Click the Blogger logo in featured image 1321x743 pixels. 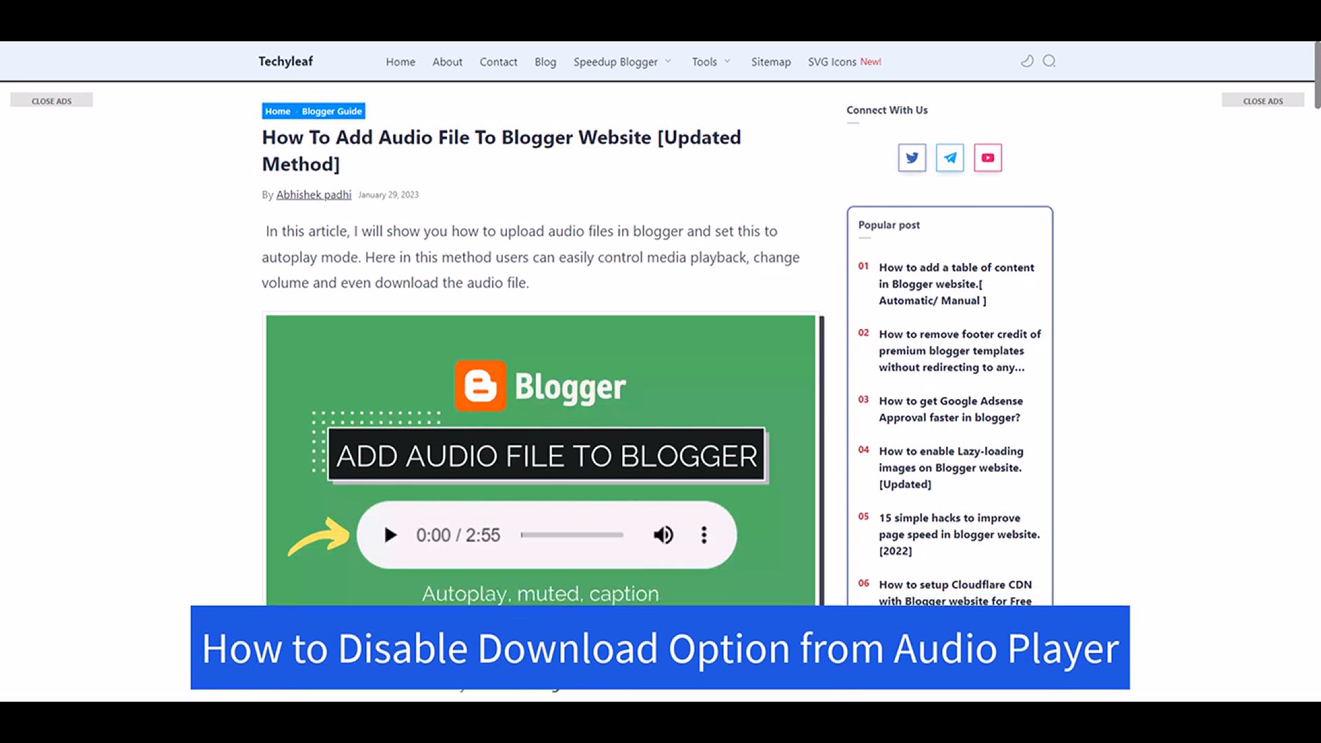(x=540, y=386)
